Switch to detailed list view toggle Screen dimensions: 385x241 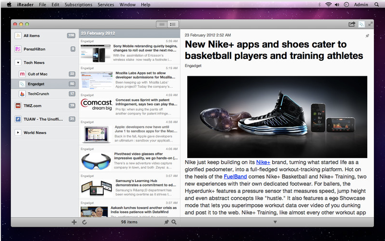173,24
